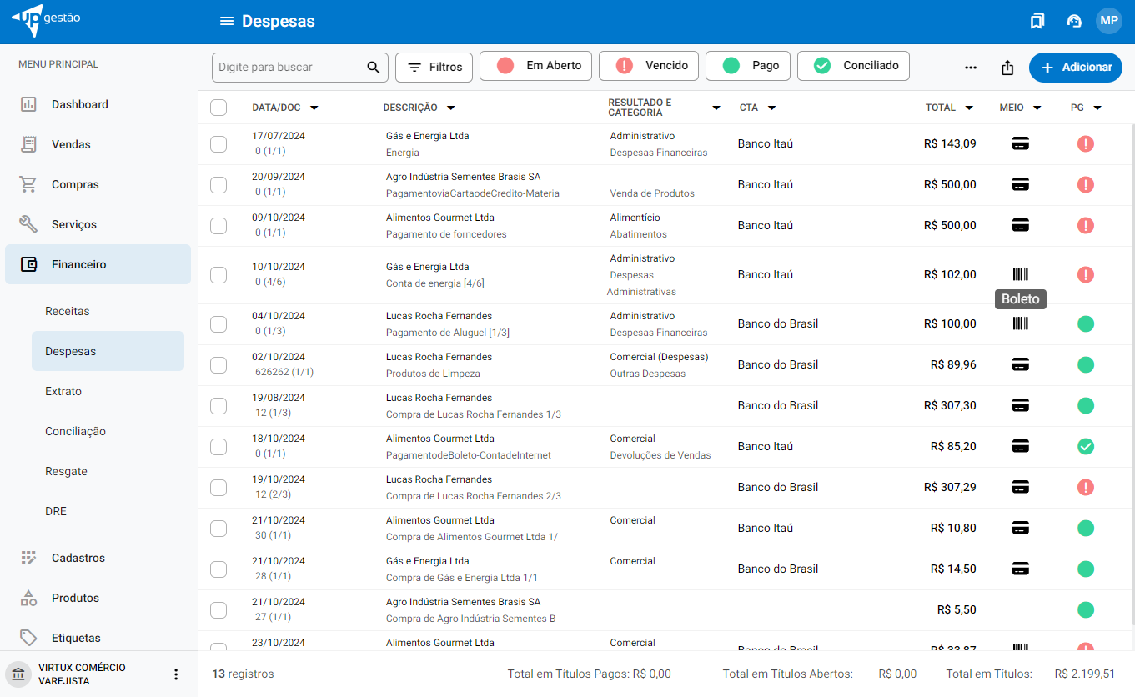The image size is (1135, 697).
Task: Open the support headset icon
Action: click(1074, 22)
